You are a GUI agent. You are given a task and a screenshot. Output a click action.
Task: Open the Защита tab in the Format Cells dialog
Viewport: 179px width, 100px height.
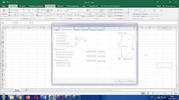pyautogui.click(x=101, y=30)
